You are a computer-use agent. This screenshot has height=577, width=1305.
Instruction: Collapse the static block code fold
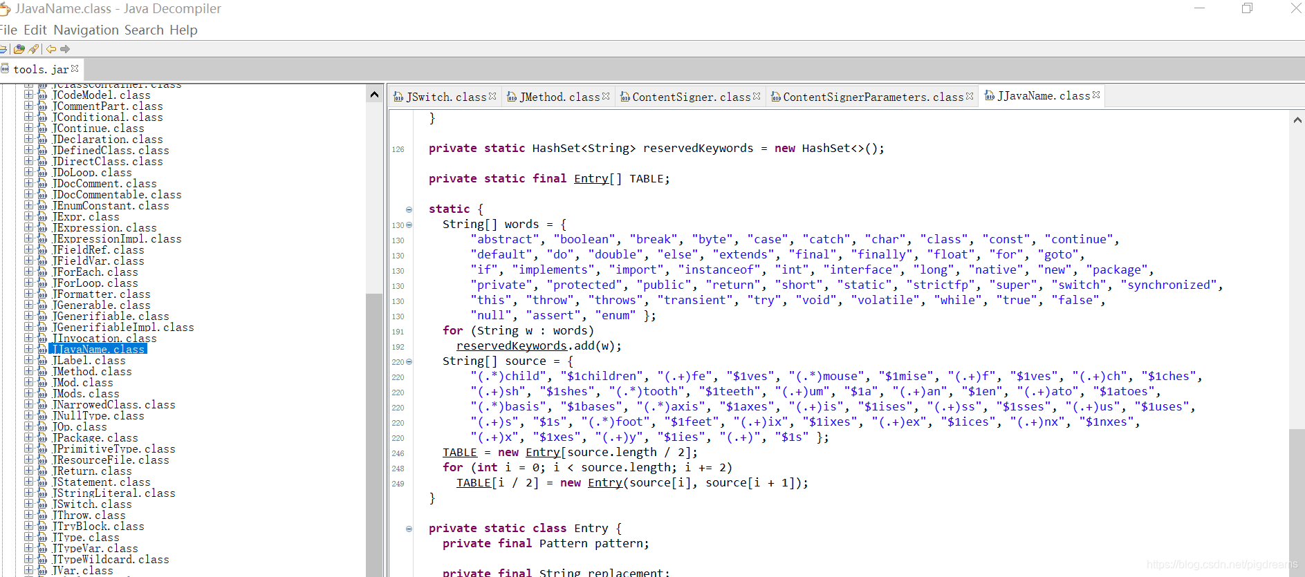click(x=409, y=209)
